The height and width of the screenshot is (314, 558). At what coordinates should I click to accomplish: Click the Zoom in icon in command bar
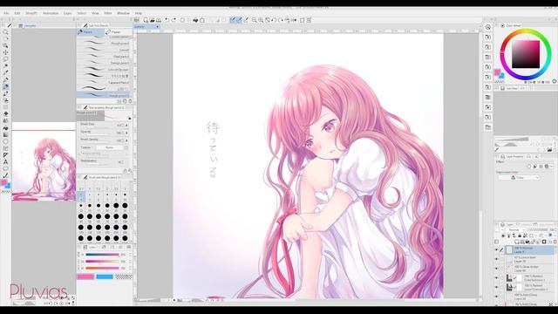(261, 20)
